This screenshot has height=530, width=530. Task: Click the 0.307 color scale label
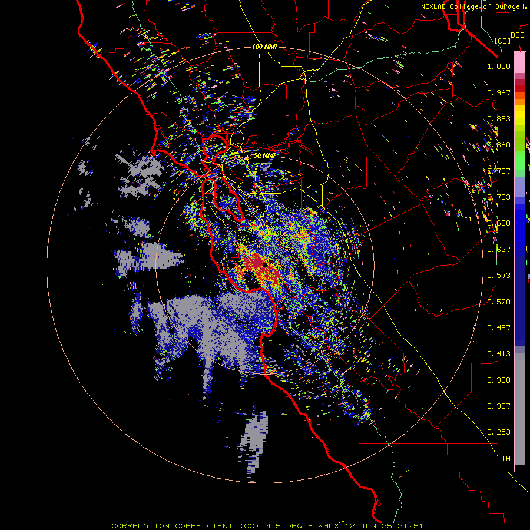(x=499, y=406)
